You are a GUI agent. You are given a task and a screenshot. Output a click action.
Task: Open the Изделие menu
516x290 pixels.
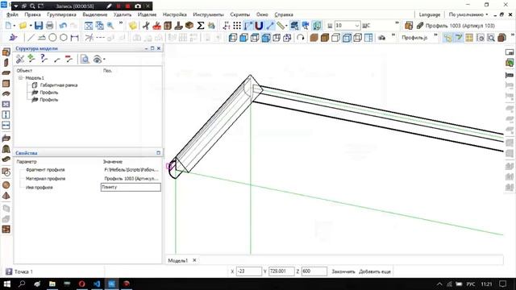click(x=147, y=14)
